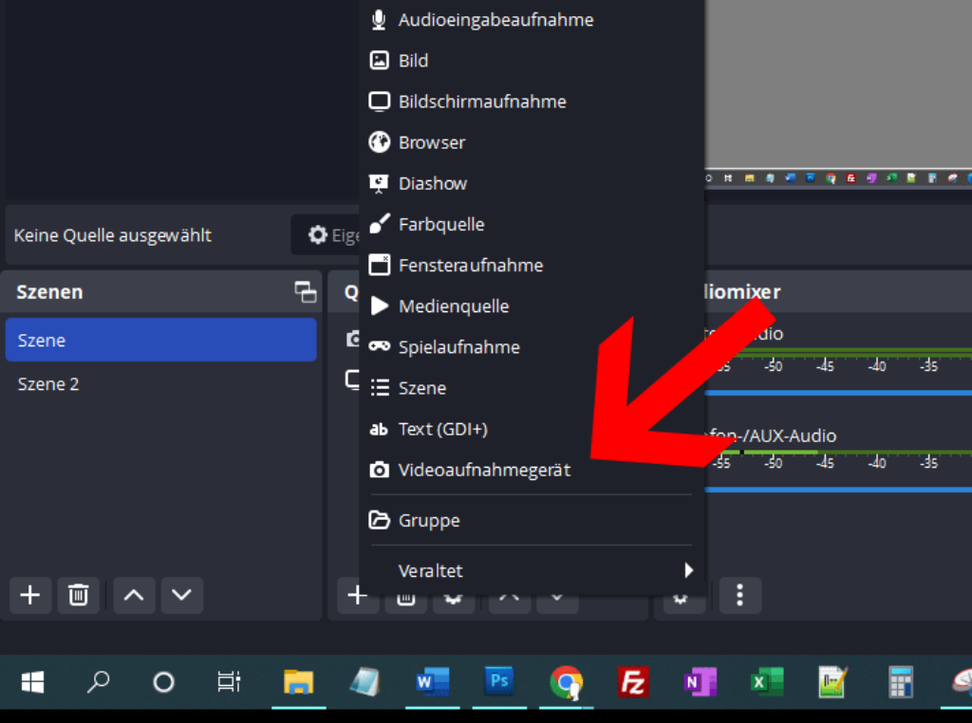Screen dimensions: 972x723
Task: Choose Gruppe in the source menu
Action: coord(429,520)
